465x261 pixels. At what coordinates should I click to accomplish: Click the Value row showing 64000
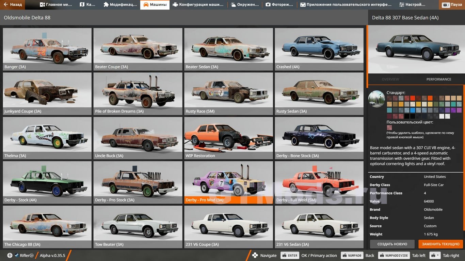click(x=416, y=201)
